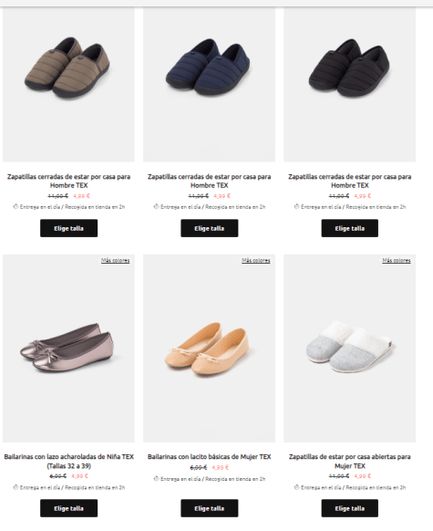Open the navy blue men's slippers image

coord(209,84)
